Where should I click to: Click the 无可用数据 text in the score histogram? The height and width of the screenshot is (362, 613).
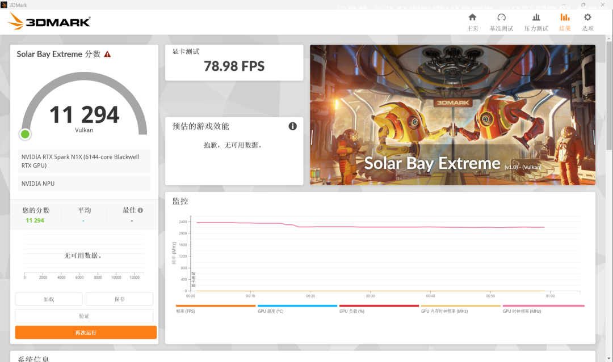83,255
